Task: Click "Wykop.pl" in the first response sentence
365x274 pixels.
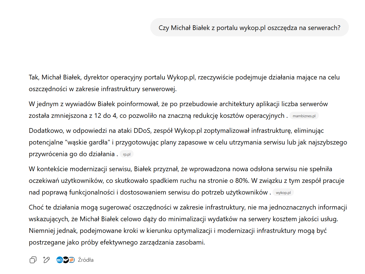Action: pos(181,77)
